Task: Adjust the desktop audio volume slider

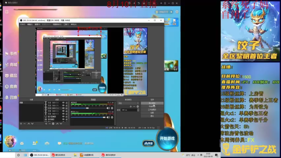Action: [88, 108]
